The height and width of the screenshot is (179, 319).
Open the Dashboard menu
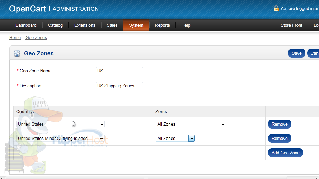pyautogui.click(x=26, y=25)
